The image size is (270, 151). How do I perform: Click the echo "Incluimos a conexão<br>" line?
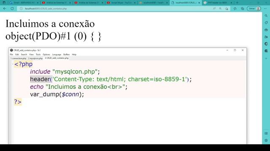(78, 87)
